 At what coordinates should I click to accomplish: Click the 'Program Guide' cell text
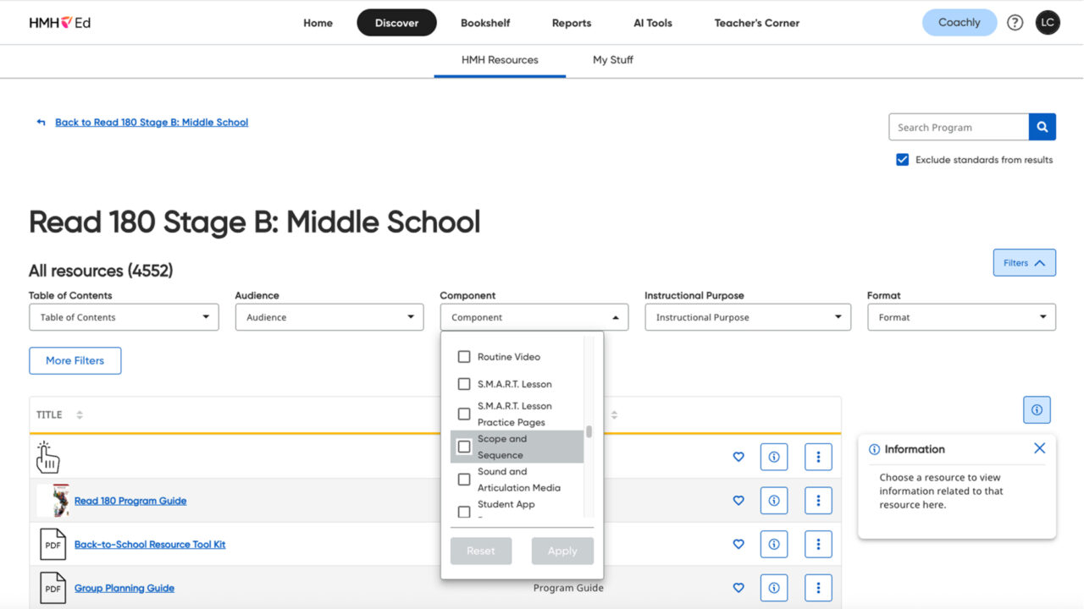click(x=568, y=588)
